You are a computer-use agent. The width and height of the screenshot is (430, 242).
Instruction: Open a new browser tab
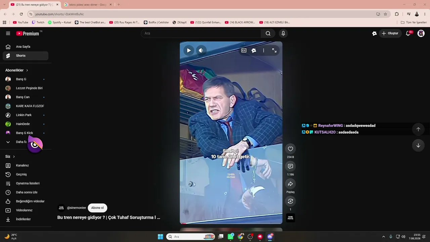(119, 5)
